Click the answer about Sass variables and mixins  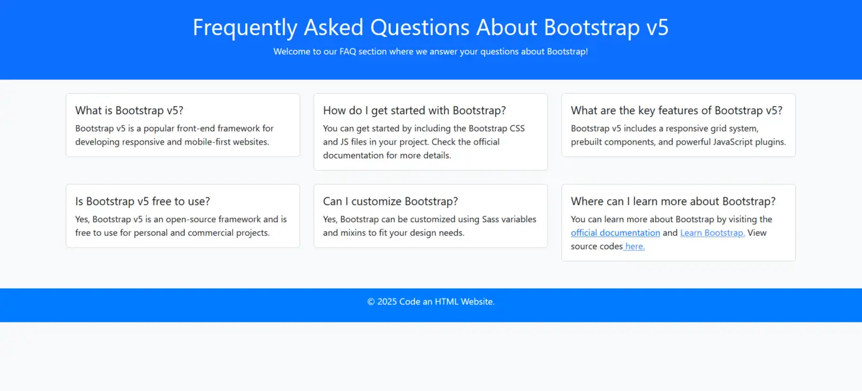click(x=429, y=226)
